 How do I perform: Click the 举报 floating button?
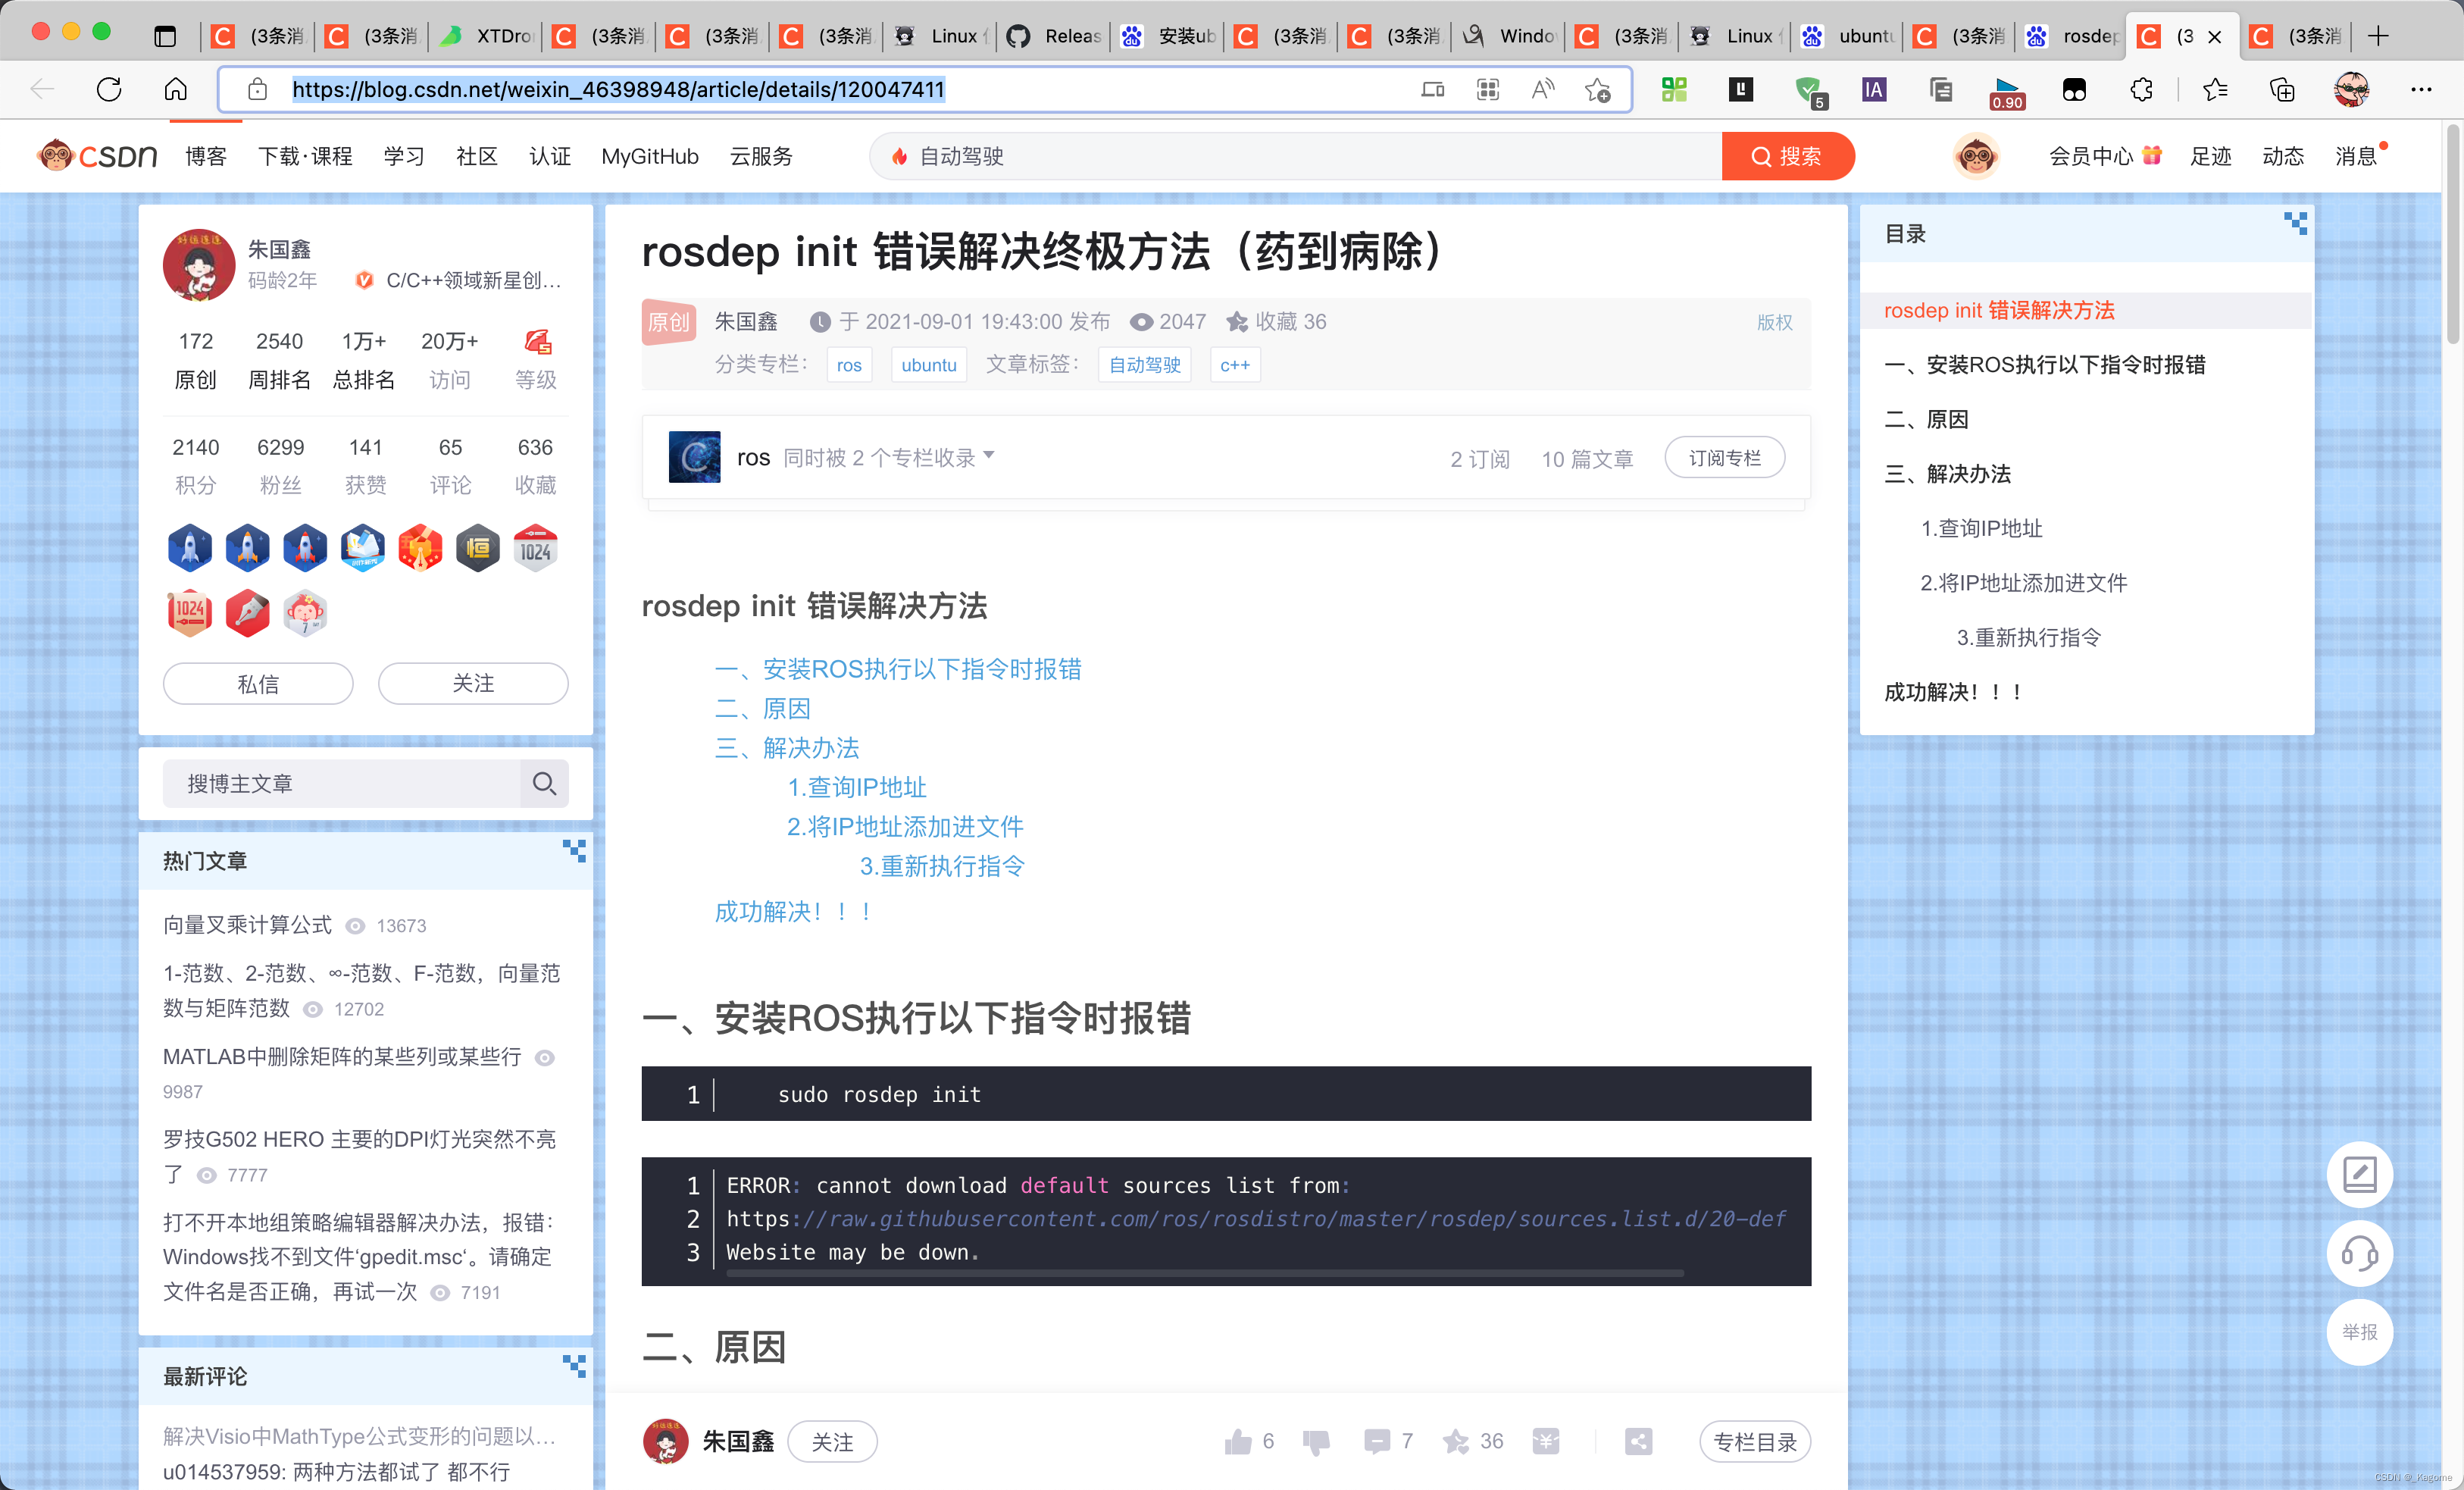(2359, 1332)
